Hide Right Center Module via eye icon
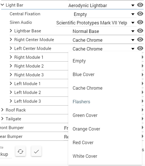145x166 pixels. pos(140,40)
